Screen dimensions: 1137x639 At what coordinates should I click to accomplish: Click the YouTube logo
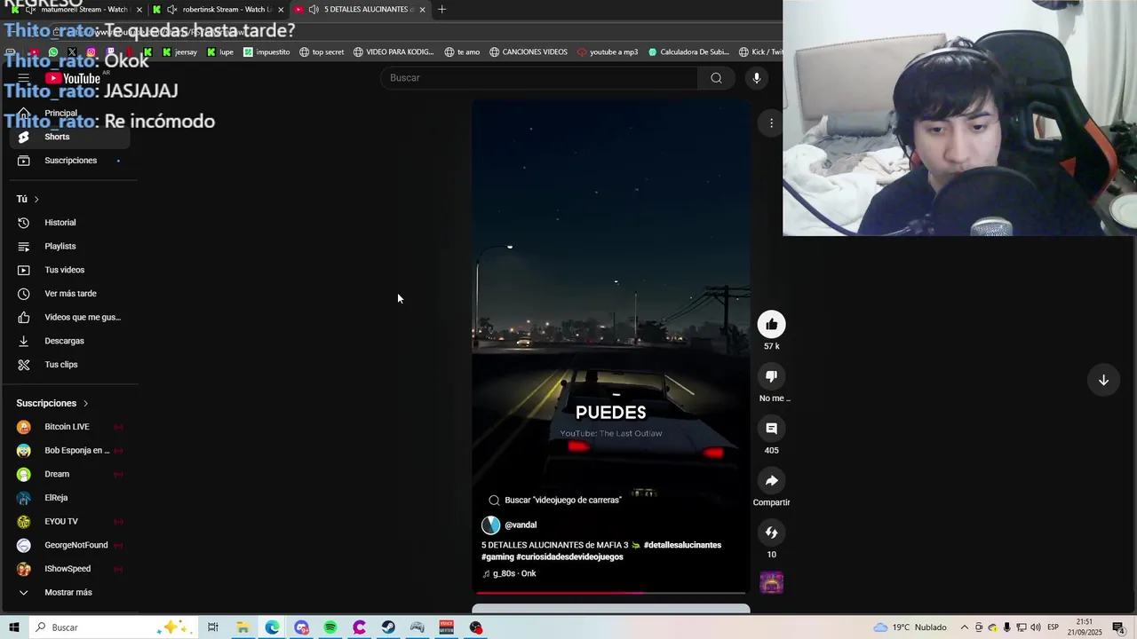[x=73, y=78]
